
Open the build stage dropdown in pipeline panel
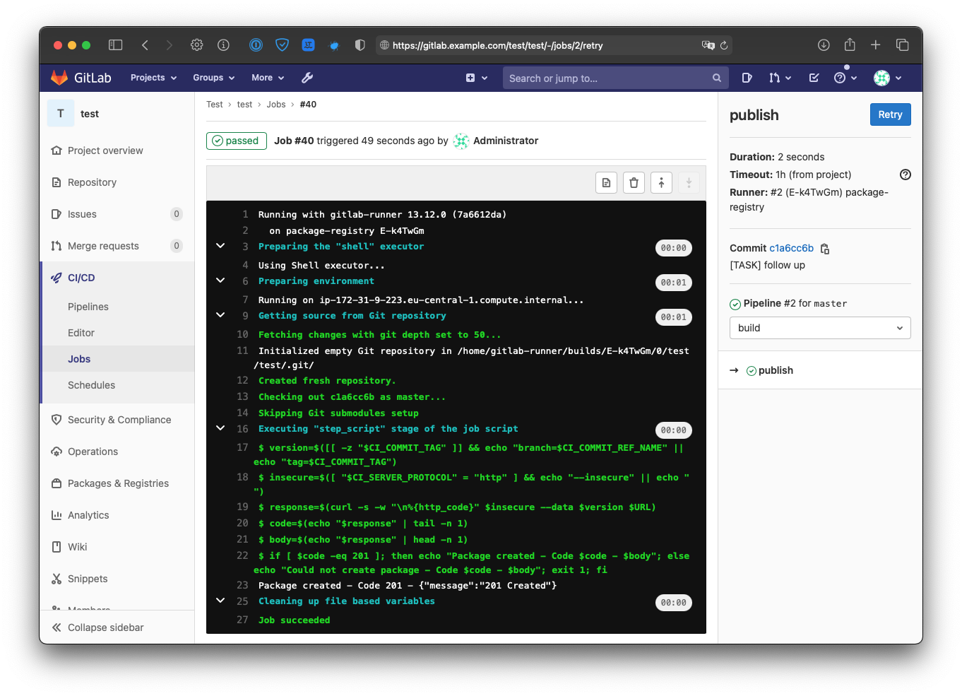point(819,327)
